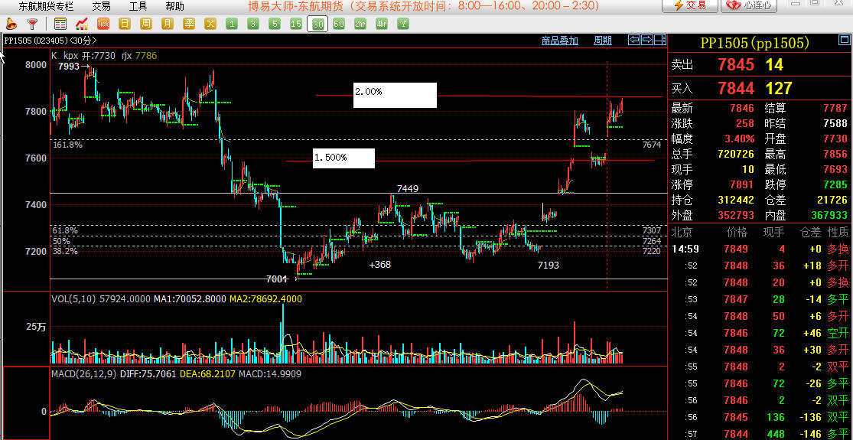Select the weekly 周 period icon
The image size is (853, 440).
point(145,24)
